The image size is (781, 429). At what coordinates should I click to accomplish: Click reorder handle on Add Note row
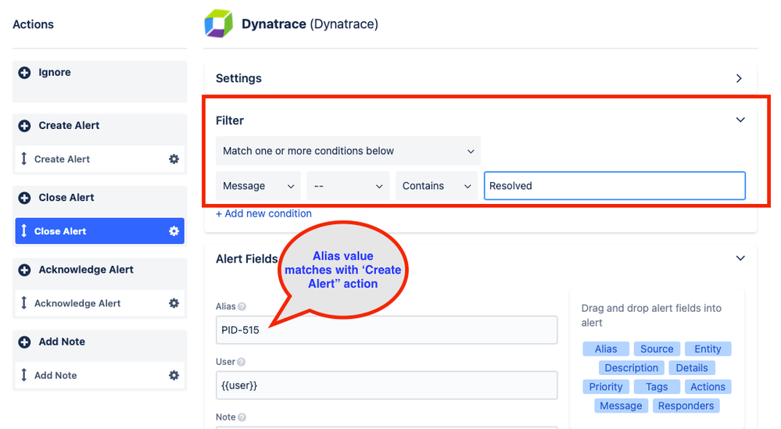(x=24, y=376)
